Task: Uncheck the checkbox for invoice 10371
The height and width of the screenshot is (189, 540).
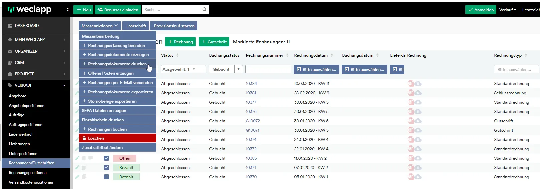Action: [106, 167]
